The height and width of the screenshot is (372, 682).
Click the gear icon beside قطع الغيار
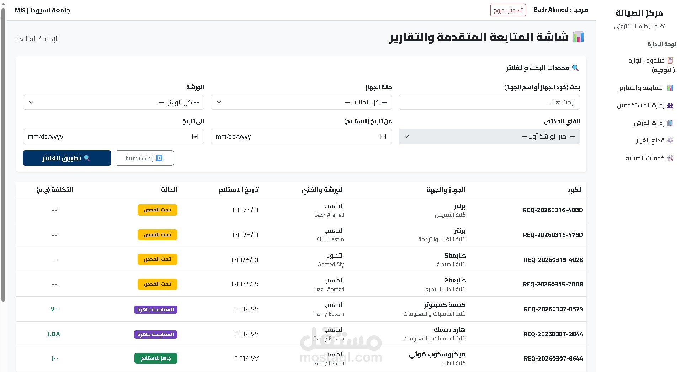[670, 140]
